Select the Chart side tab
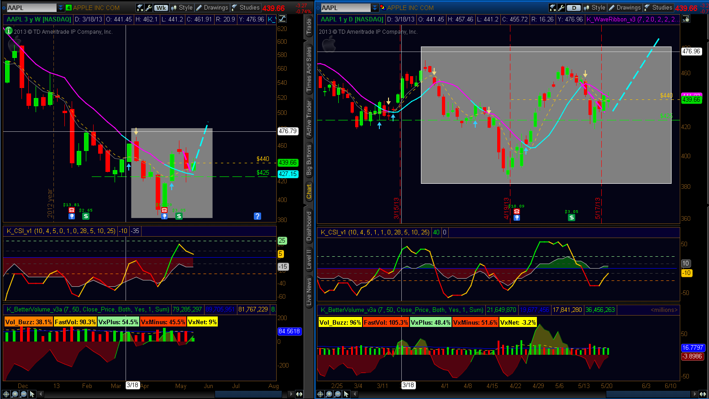Viewport: 709px width, 399px height. 309,192
